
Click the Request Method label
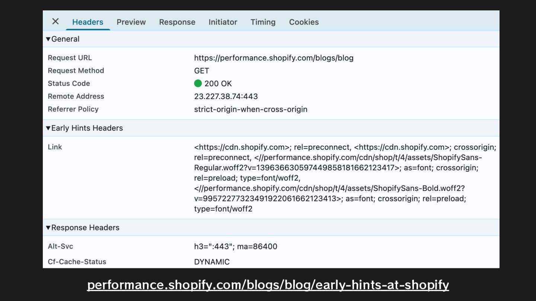pos(76,71)
